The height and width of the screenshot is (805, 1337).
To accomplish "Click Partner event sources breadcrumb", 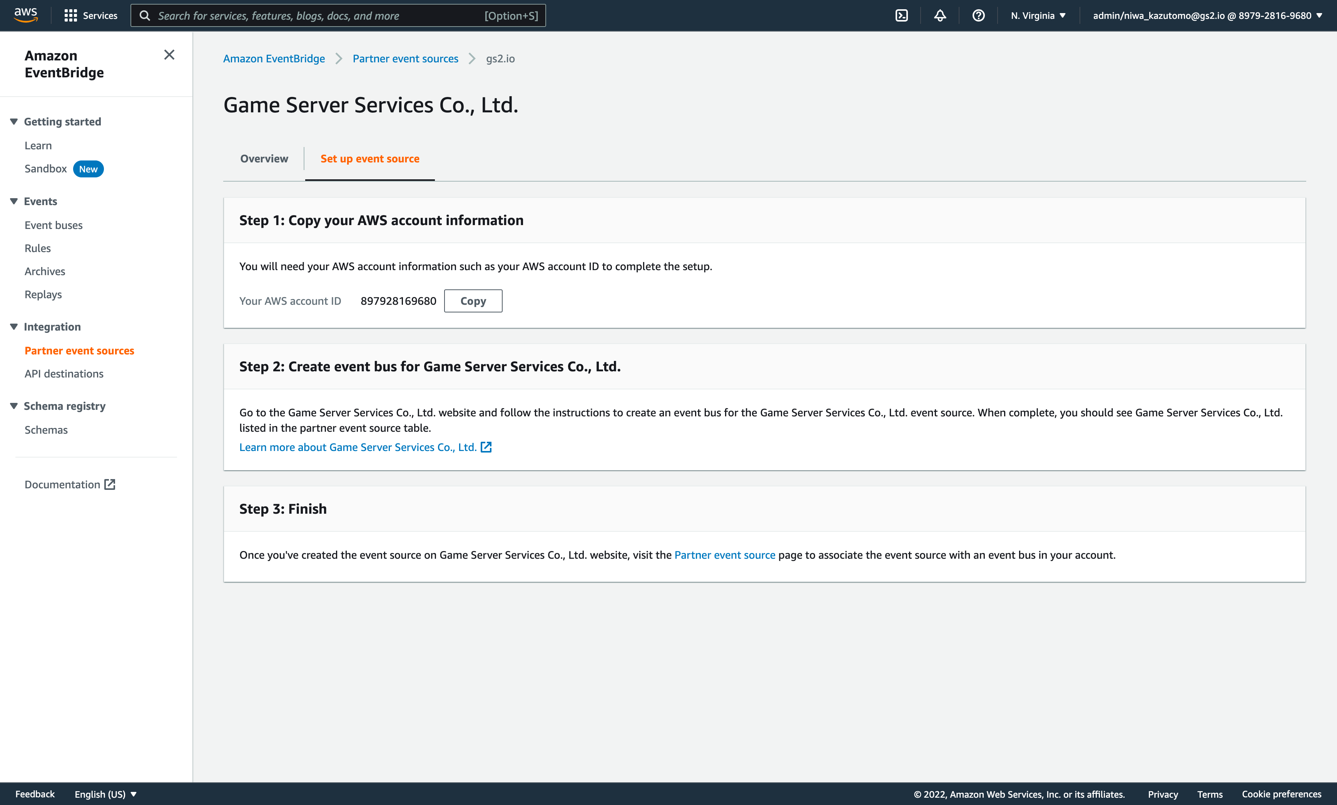I will 406,58.
